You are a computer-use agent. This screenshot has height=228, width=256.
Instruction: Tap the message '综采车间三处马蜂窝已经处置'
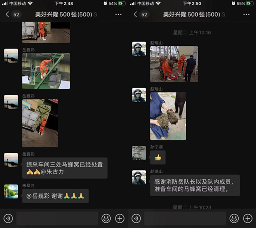click(x=65, y=168)
